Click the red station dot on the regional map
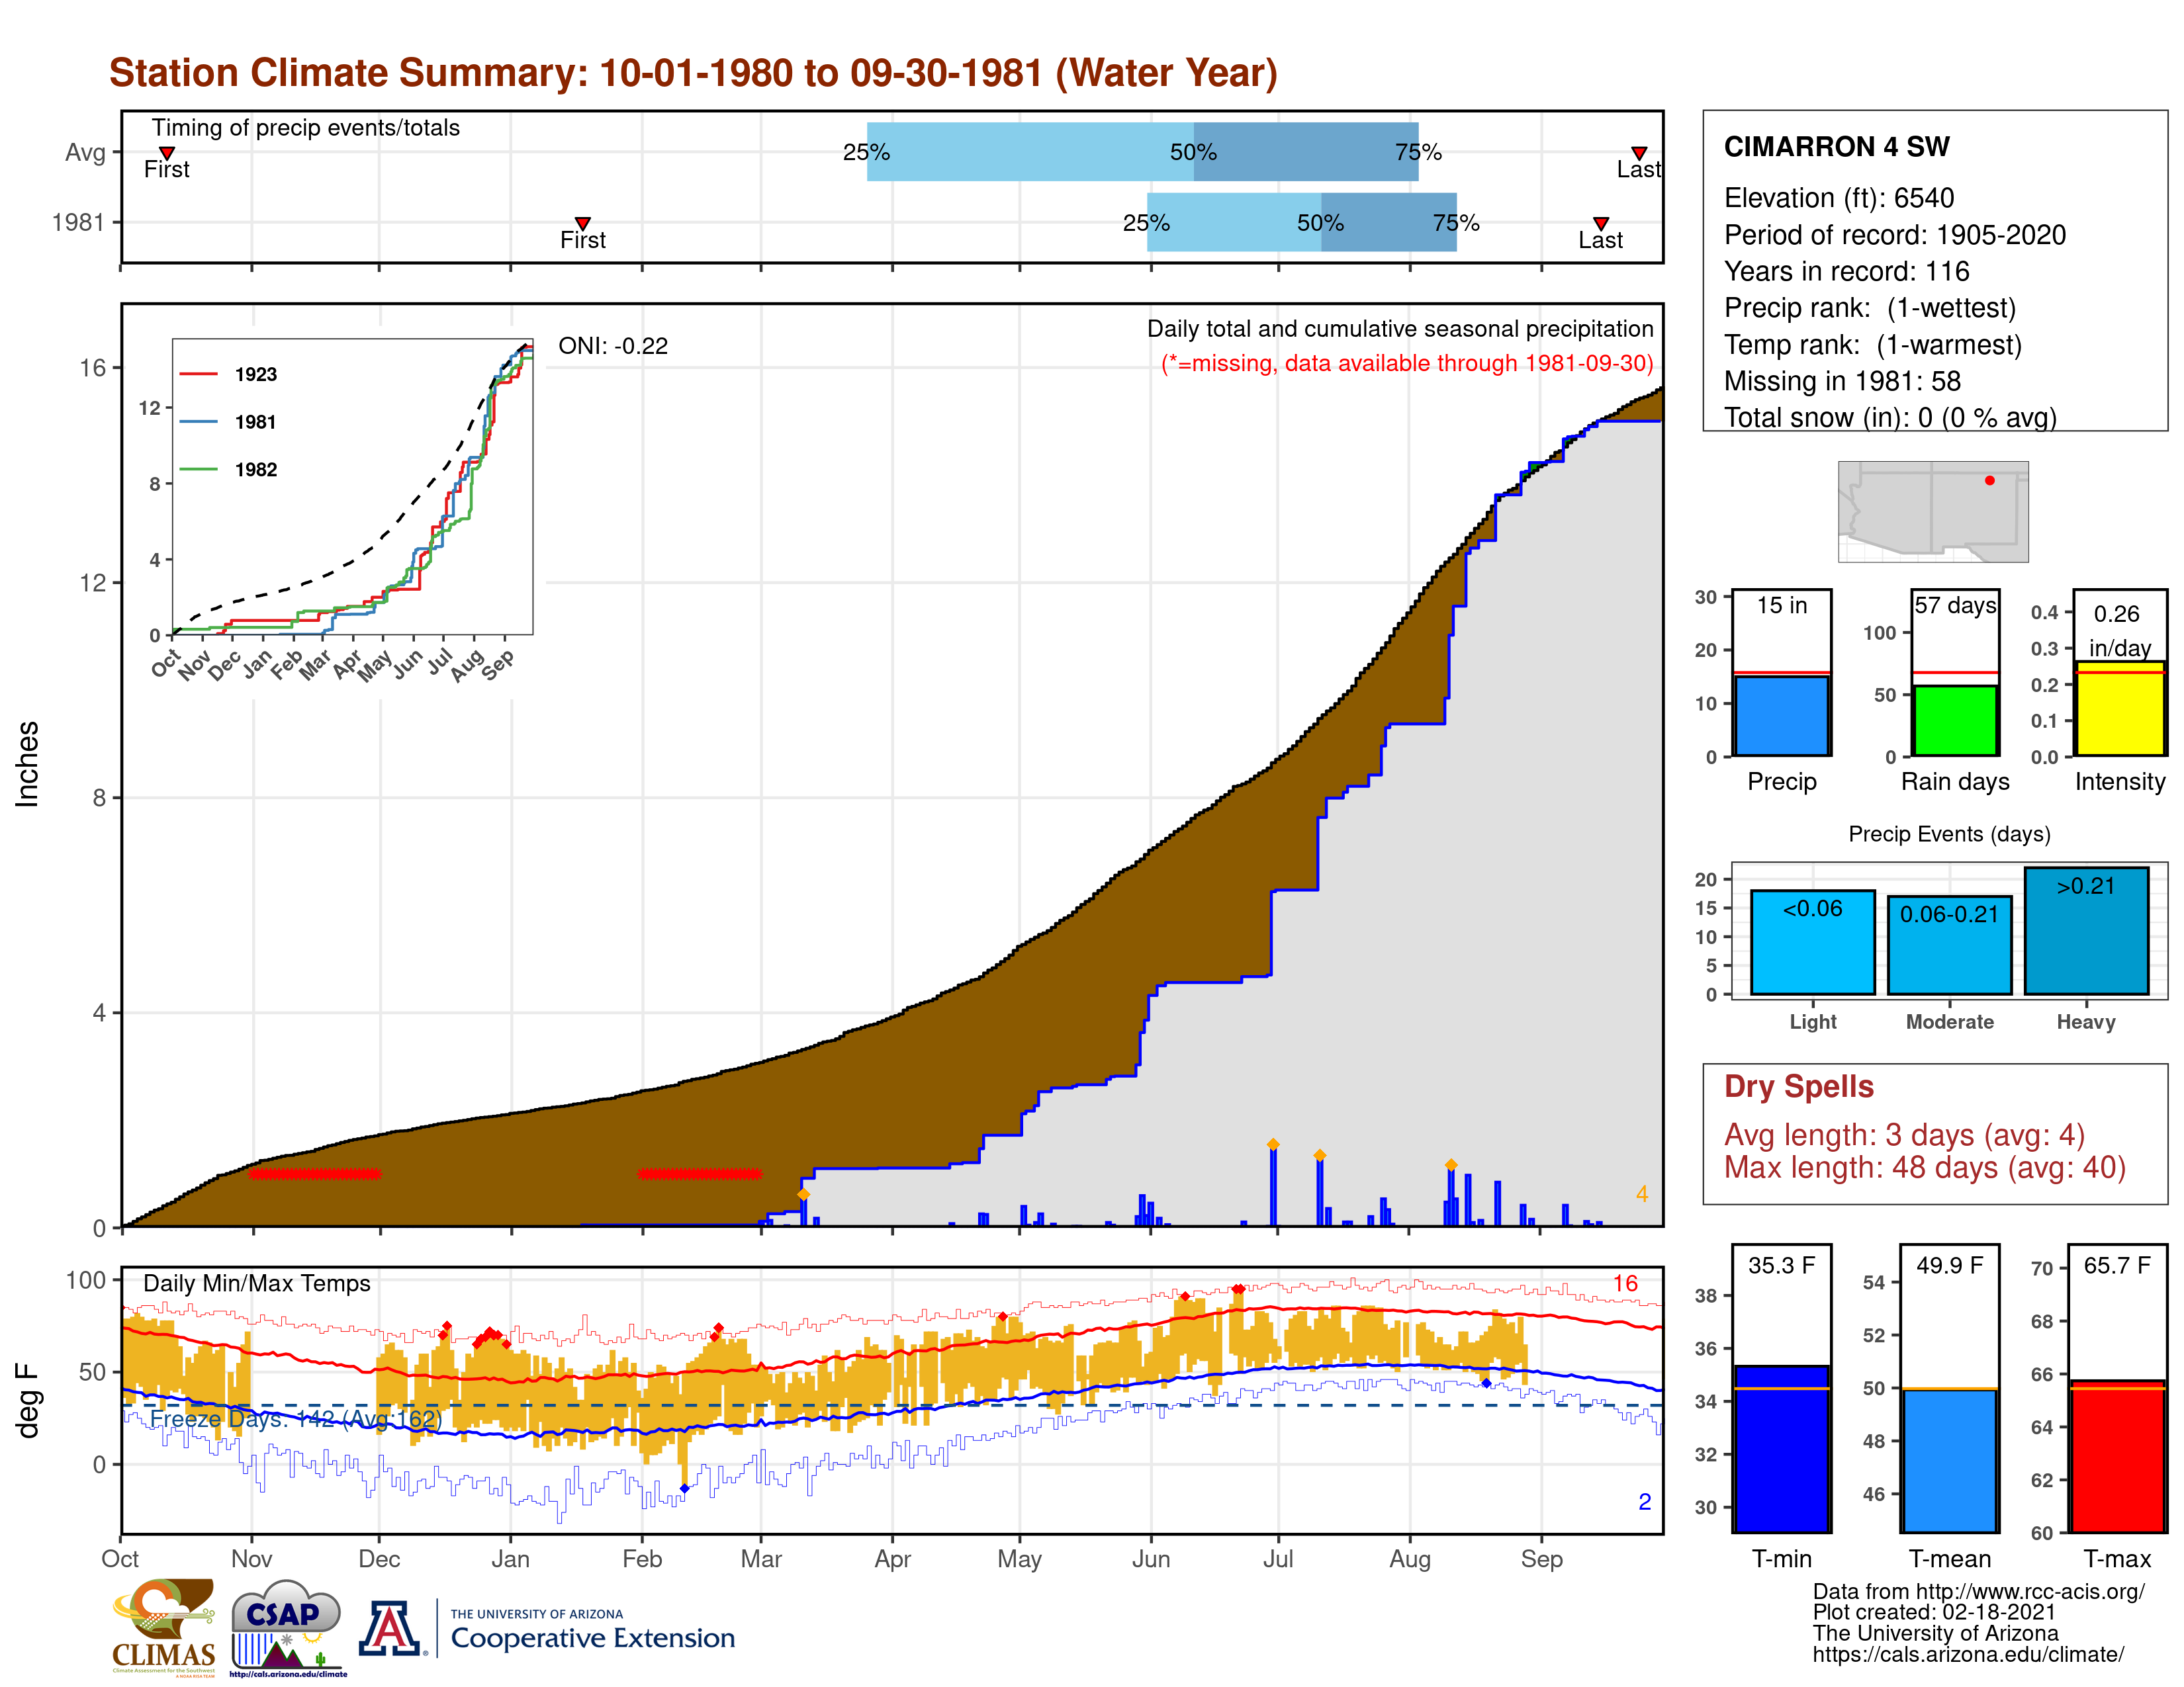 [1989, 481]
